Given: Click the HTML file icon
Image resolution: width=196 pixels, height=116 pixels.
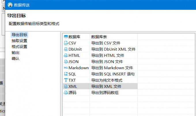Looking at the screenshot, I should [x=66, y=55].
